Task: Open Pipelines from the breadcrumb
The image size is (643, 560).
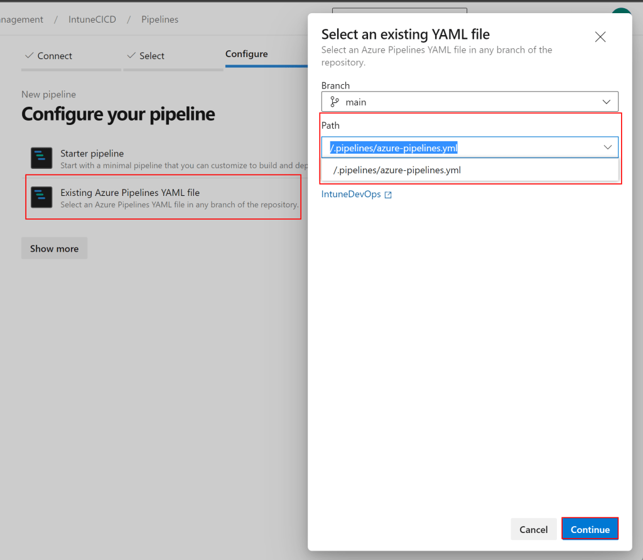Action: coord(159,19)
